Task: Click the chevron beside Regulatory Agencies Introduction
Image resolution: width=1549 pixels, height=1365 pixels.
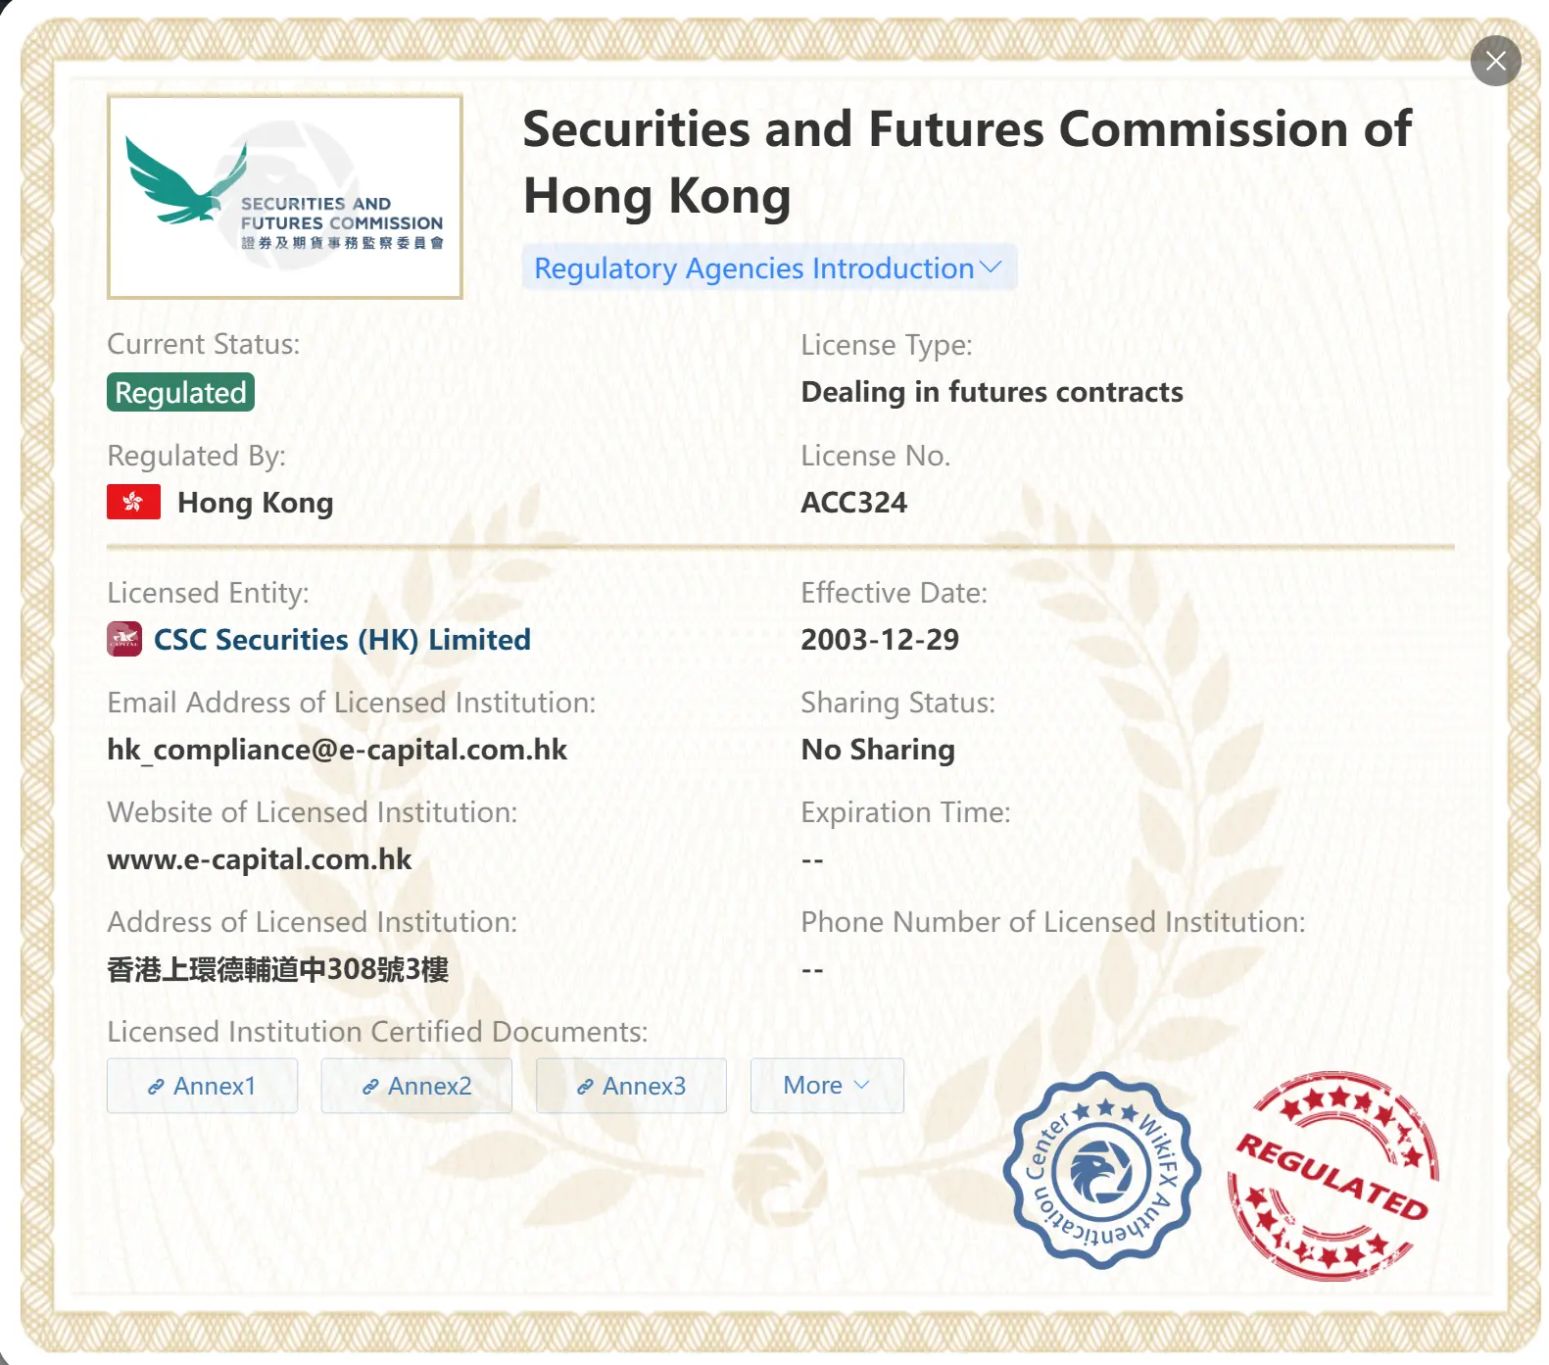Action: [x=991, y=268]
